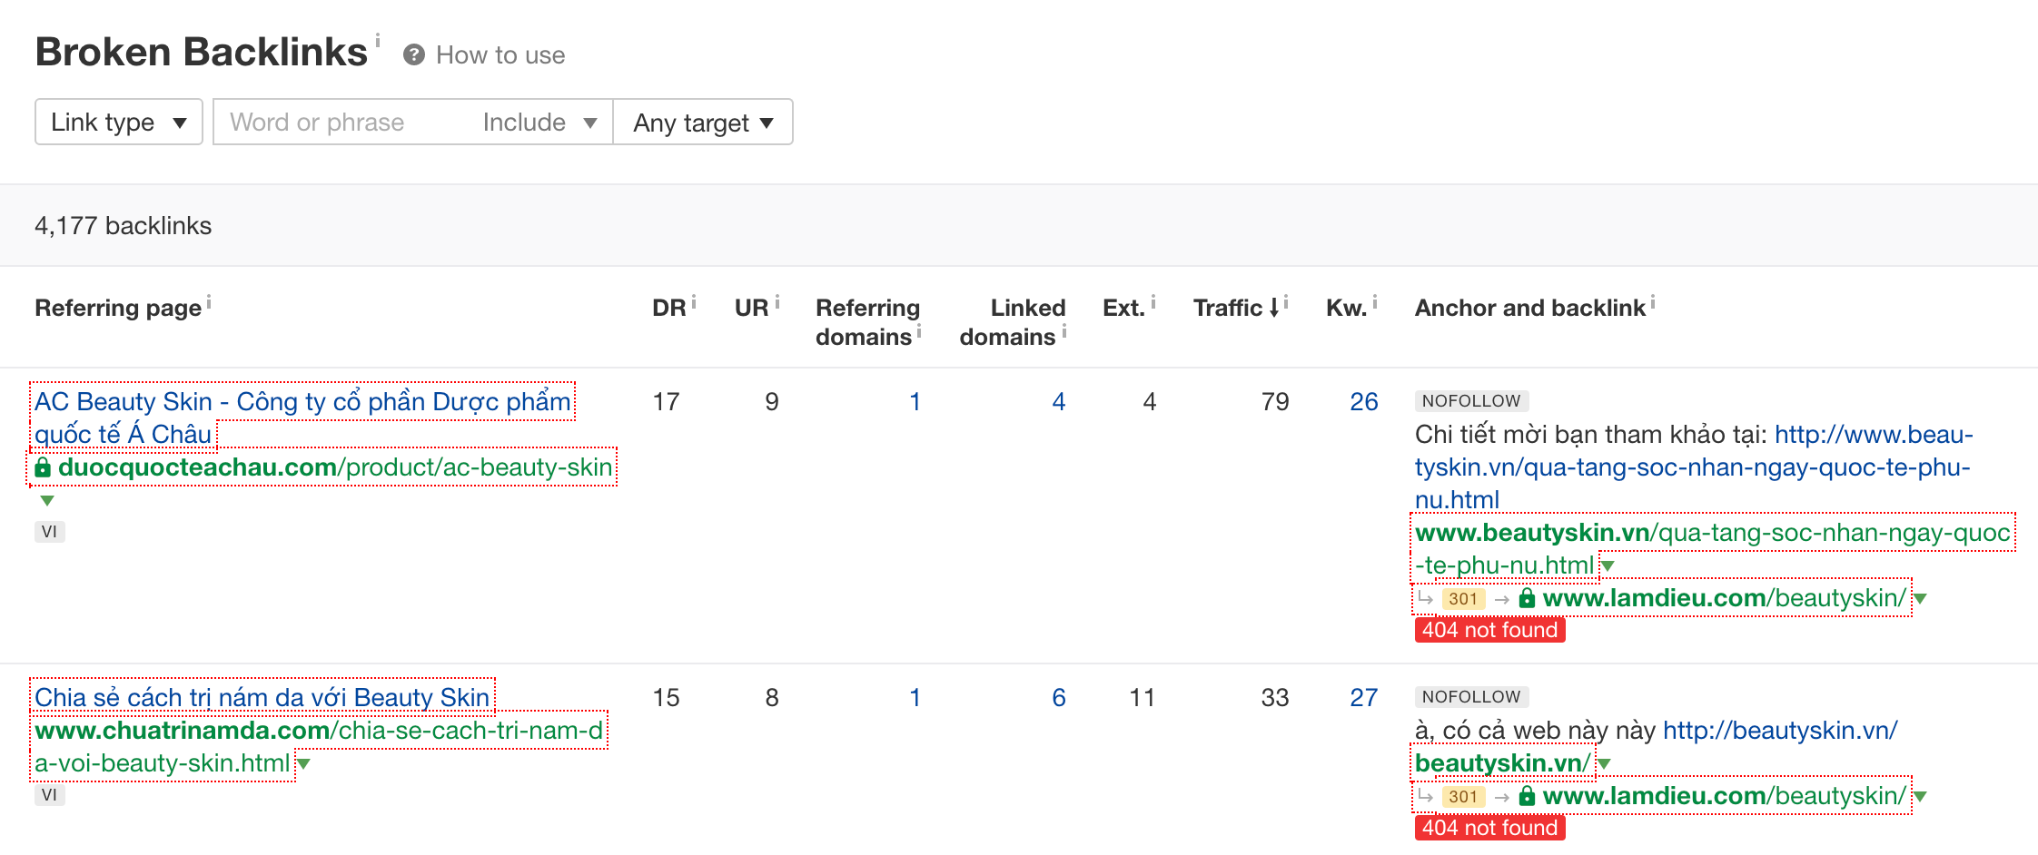Click 301 redirect badge in second row
Screen dimensions: 2038x855
(1463, 797)
